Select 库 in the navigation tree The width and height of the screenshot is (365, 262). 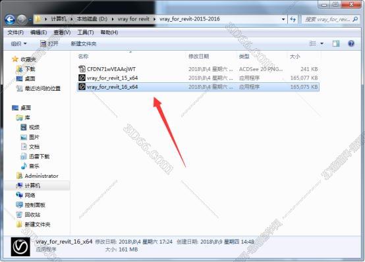28,117
